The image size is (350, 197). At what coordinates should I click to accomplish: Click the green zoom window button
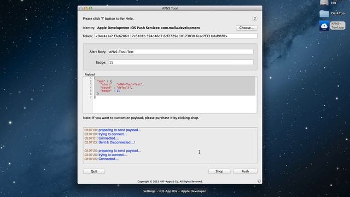pos(91,8)
